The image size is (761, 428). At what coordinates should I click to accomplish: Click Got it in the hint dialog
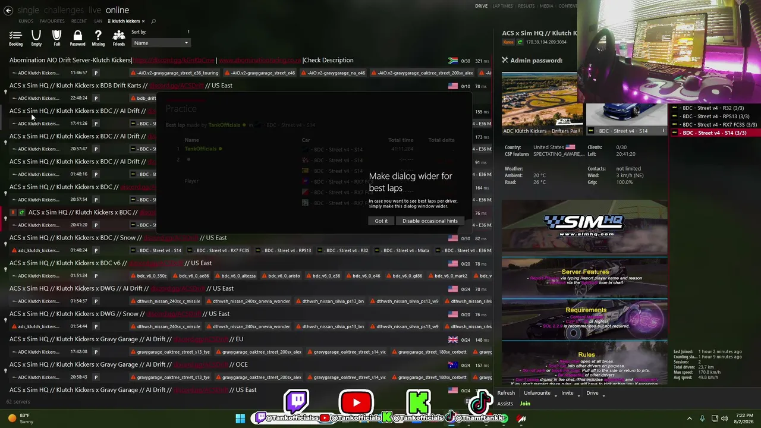click(x=381, y=221)
